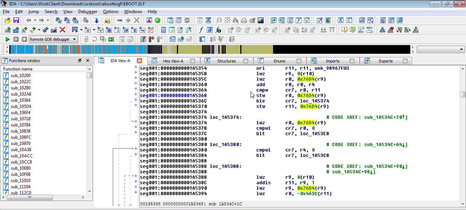Close the Hex View-A tab
Image resolution: width=466 pixels, height=210 pixels.
pyautogui.click(x=193, y=61)
